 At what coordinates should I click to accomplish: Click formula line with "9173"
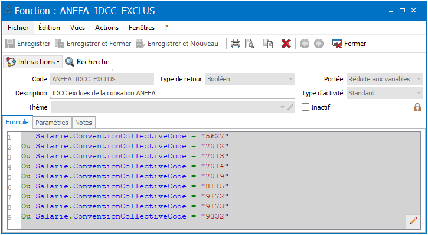click(125, 206)
